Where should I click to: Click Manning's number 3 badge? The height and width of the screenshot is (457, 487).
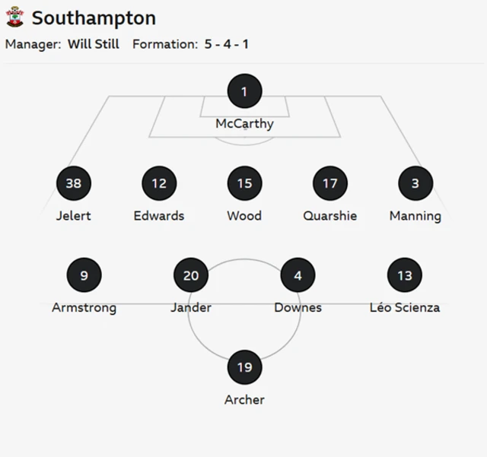(415, 183)
